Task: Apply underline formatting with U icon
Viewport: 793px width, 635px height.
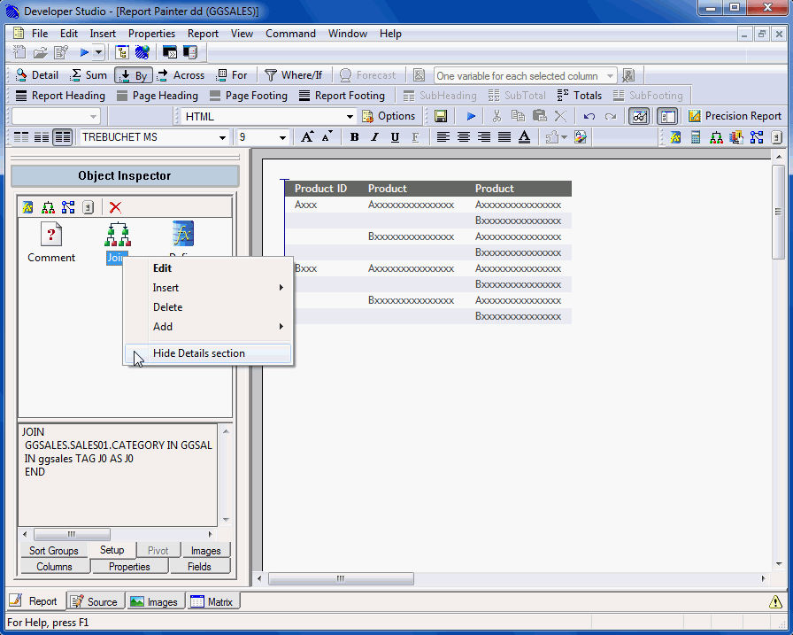Action: coord(395,137)
